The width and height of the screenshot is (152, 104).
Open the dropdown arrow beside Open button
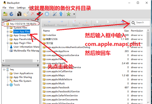pos(80,23)
